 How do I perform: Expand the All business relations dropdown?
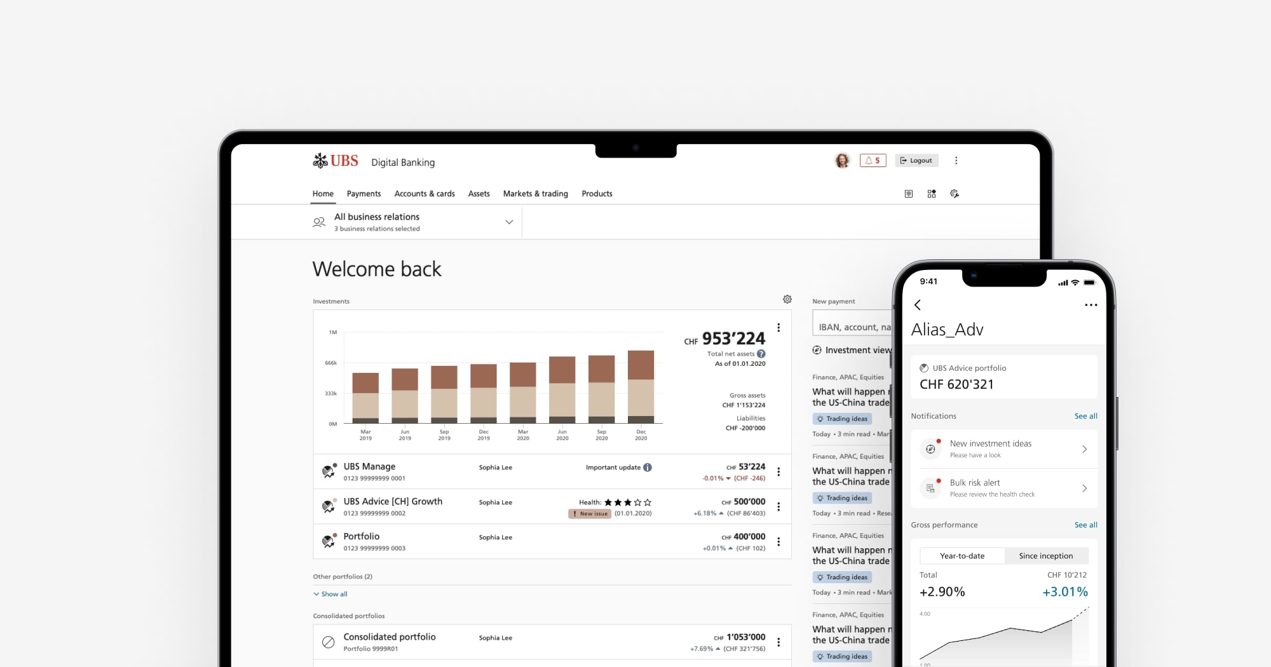click(508, 222)
